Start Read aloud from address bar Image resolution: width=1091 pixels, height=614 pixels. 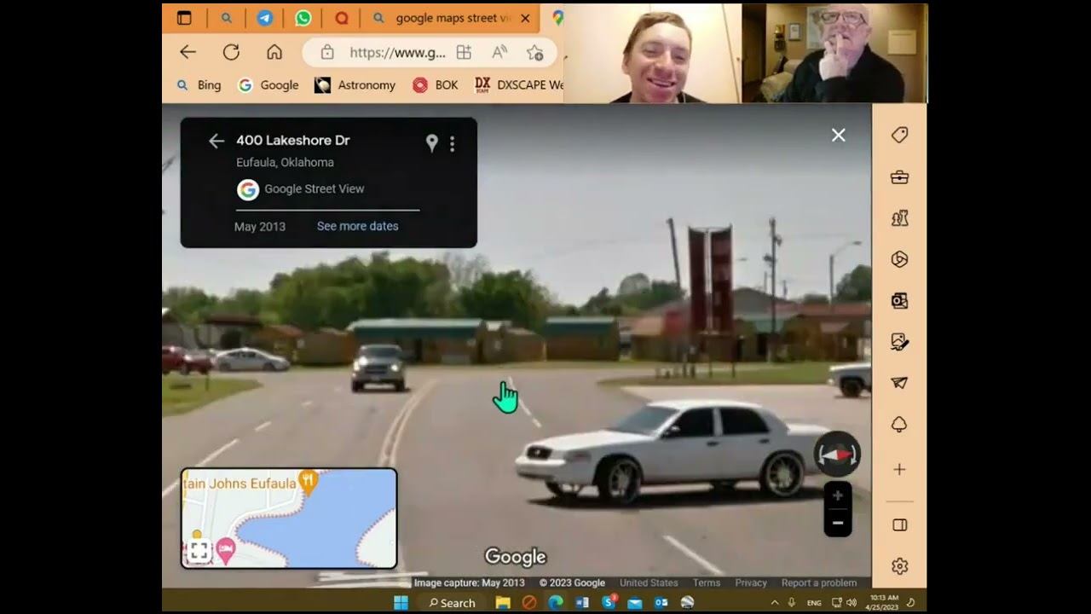click(499, 52)
